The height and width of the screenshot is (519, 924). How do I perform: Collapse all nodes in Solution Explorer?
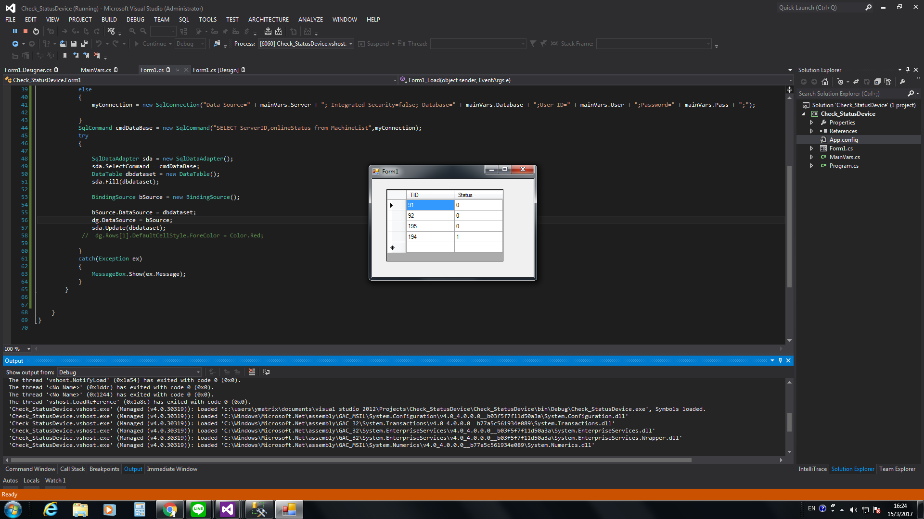tap(877, 82)
